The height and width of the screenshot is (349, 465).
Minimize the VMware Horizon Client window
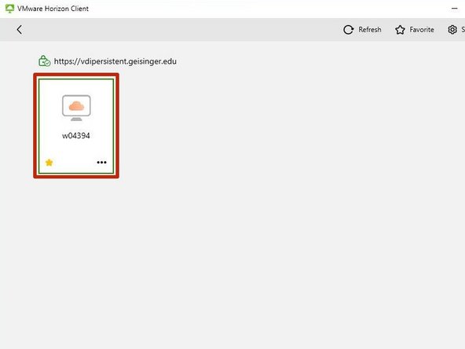click(454, 9)
